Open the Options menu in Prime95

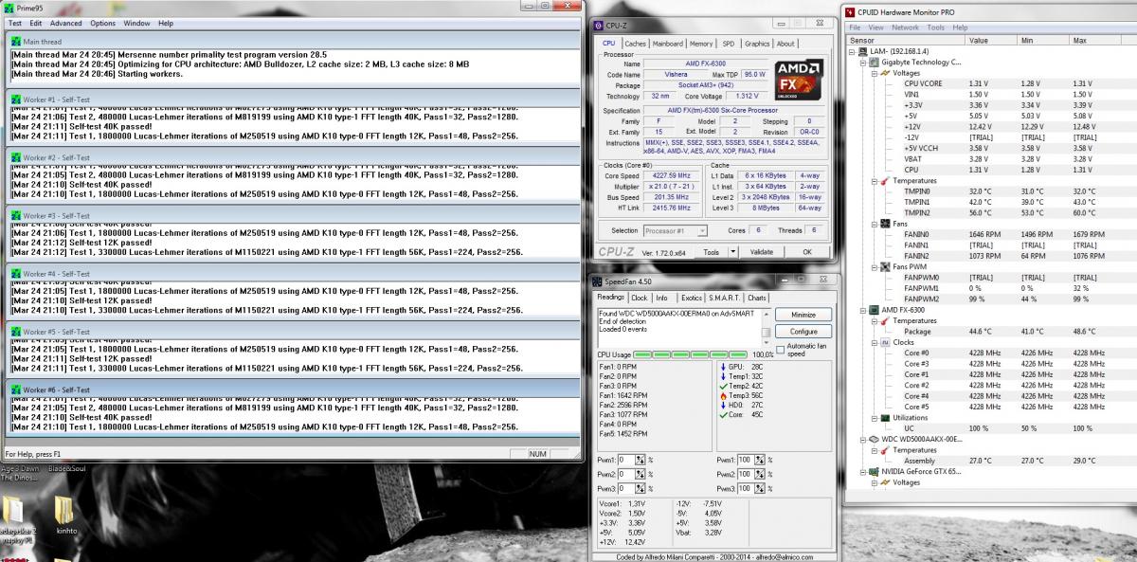point(103,23)
